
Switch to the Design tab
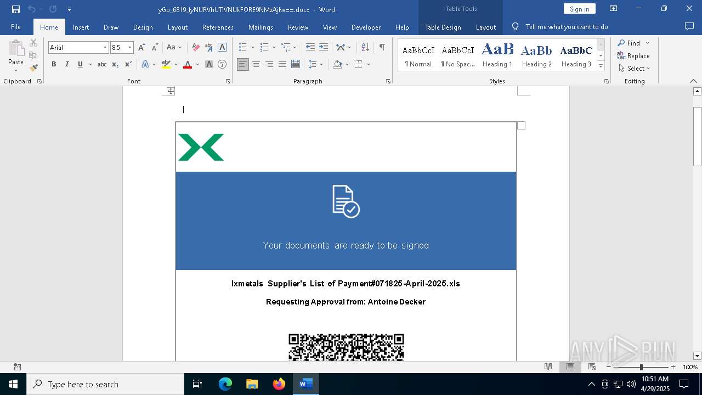tap(143, 27)
